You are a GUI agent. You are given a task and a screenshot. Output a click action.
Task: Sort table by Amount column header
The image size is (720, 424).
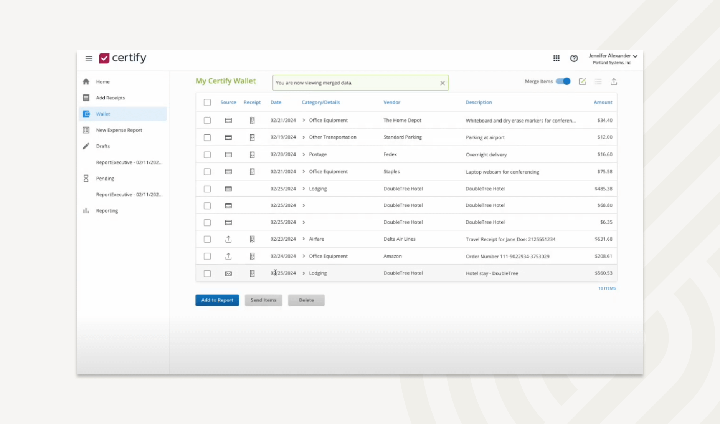pos(603,102)
